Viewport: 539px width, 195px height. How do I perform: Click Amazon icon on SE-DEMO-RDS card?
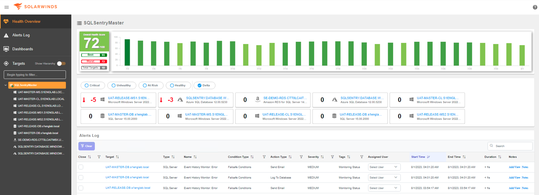(257, 99)
